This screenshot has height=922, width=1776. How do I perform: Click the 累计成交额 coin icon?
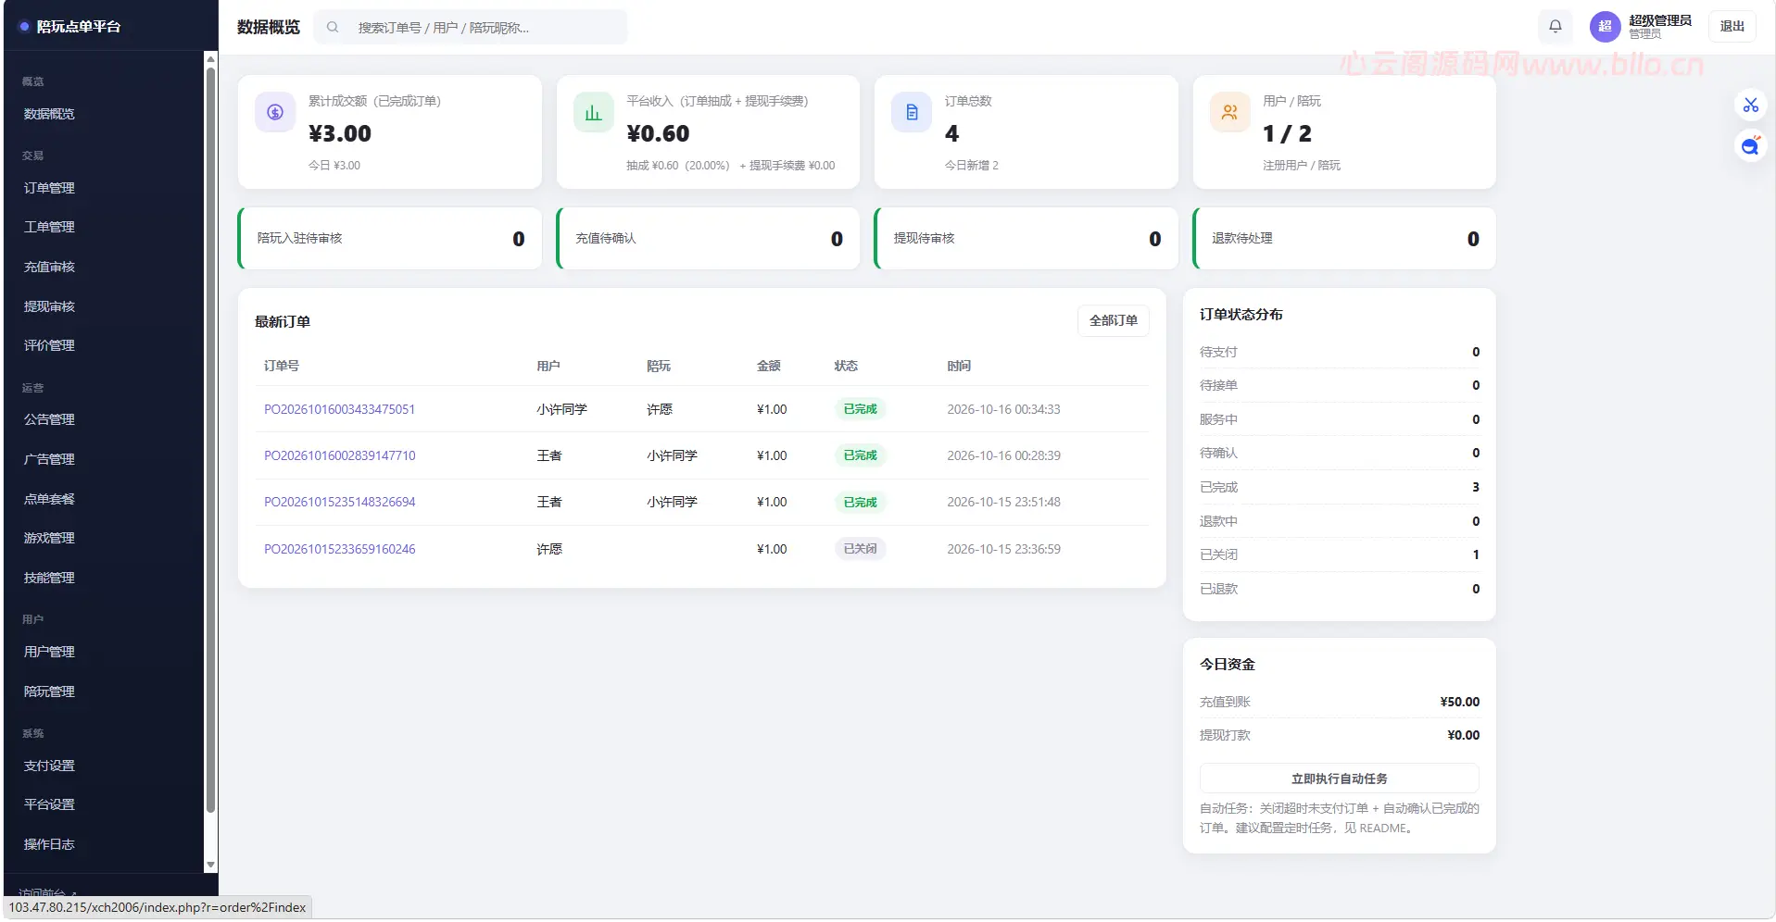(x=275, y=113)
